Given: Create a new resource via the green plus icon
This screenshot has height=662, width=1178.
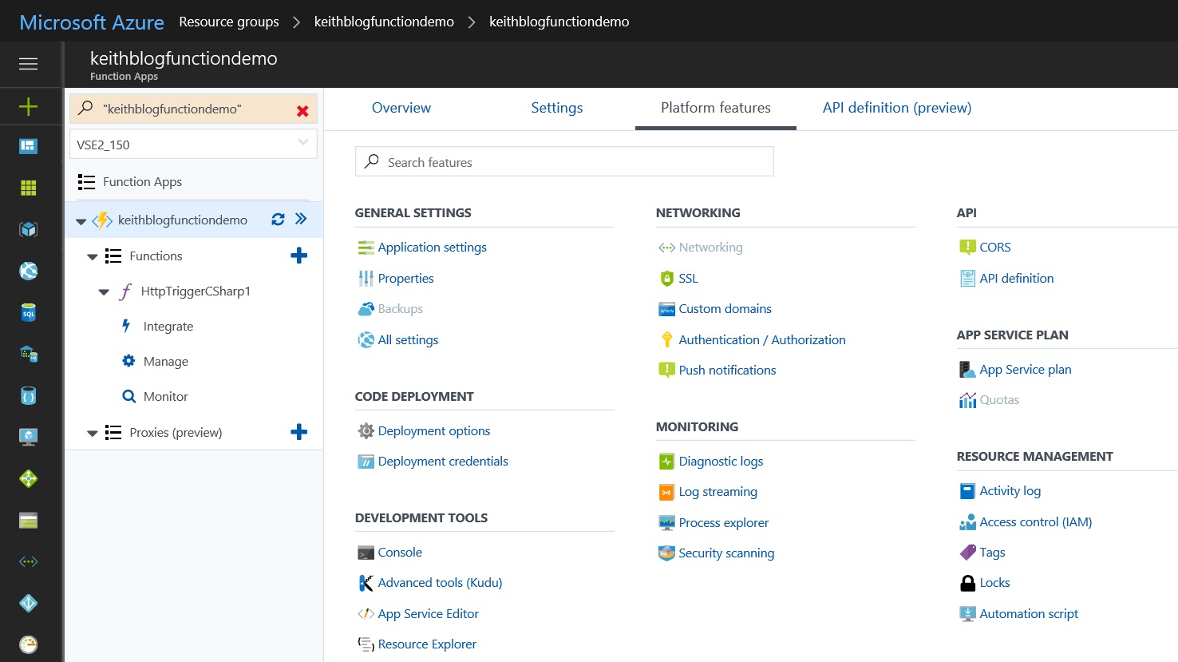Looking at the screenshot, I should 28,105.
